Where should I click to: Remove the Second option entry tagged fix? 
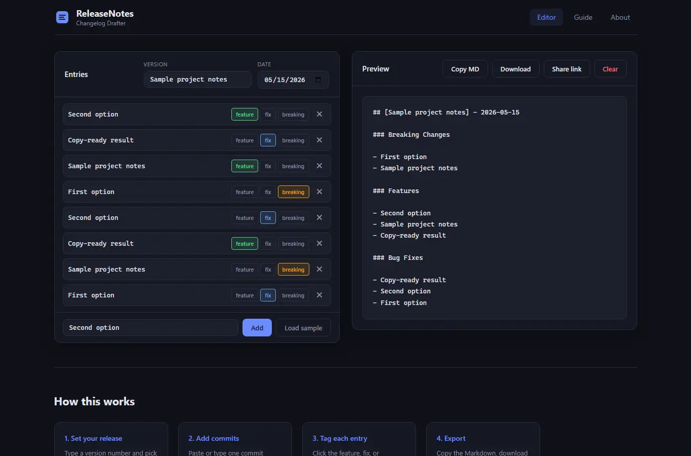319,218
